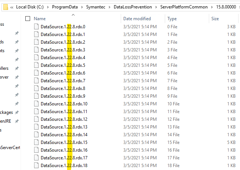Screen dimensions: 240x170
Task: Click the file icon of DataSource.1.22.8.rdx.5
Action: click(36, 65)
